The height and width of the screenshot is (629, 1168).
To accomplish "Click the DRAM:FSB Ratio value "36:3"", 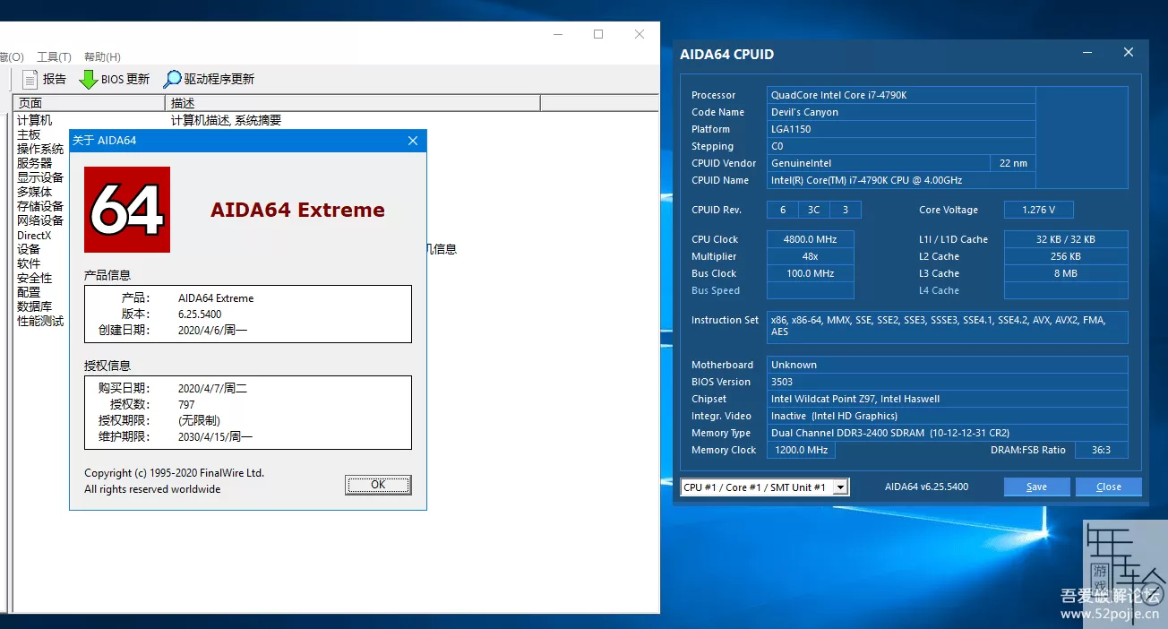I will (x=1102, y=450).
